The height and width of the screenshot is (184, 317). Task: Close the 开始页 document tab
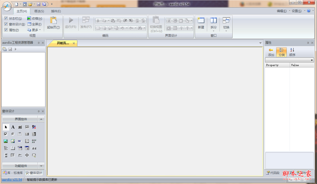tap(74, 43)
